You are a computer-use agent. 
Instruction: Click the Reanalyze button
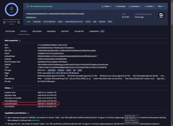coord(120,6)
